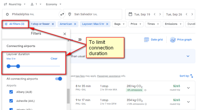The width and height of the screenshot is (197, 110).
Task: Close the Filters panel
Action: point(65,34)
